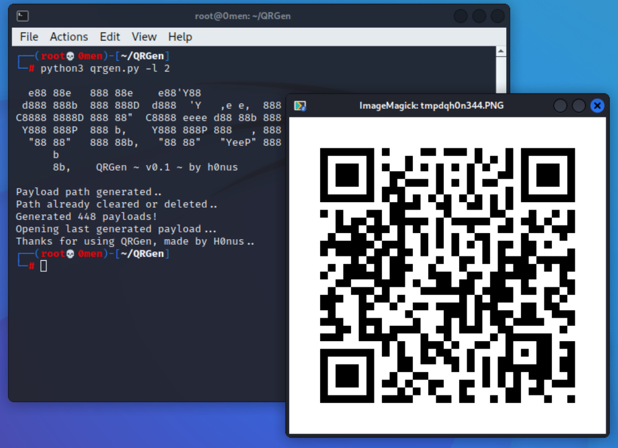Viewport: 618px width, 448px height.
Task: Open the File menu in terminal
Action: point(29,36)
